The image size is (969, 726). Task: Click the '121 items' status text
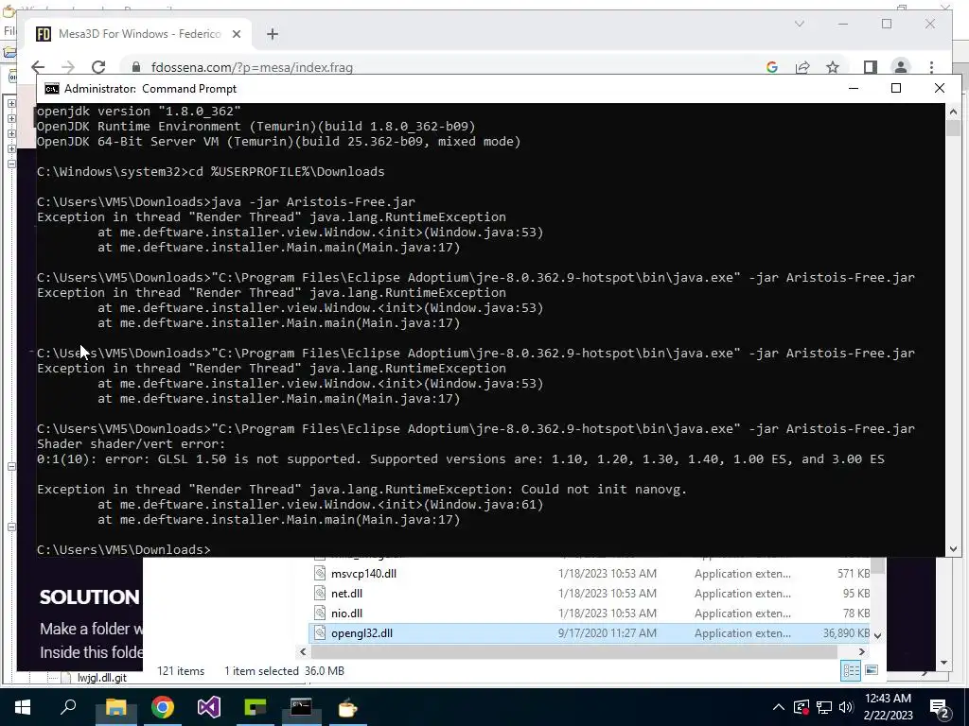(x=181, y=671)
